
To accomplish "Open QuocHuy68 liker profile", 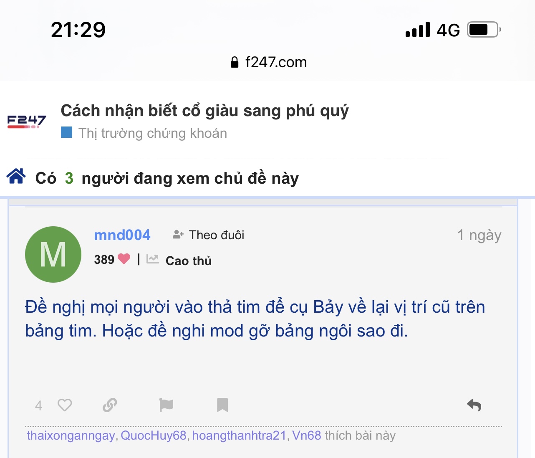I will (x=154, y=435).
